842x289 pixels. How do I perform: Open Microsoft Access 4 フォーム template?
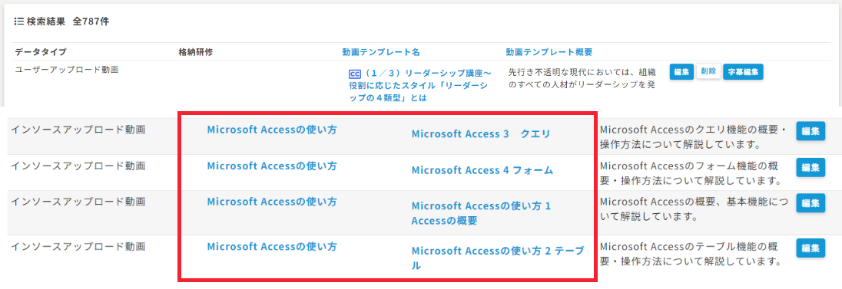482,170
